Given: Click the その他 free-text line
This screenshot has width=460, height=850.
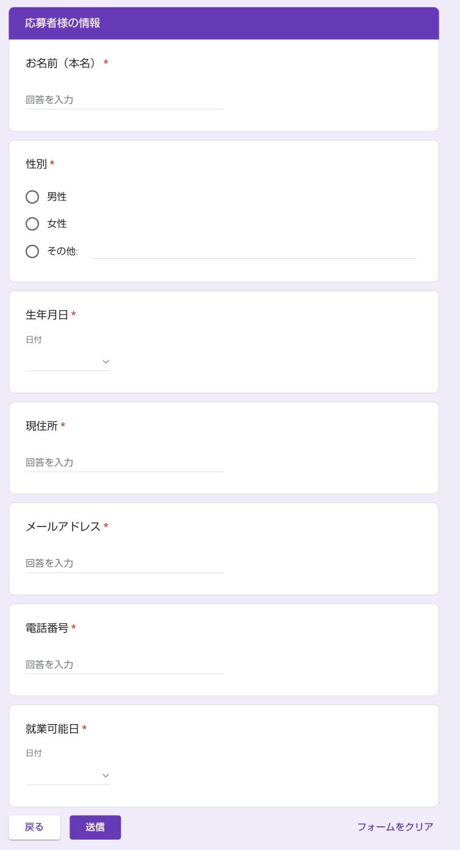Looking at the screenshot, I should [x=253, y=251].
